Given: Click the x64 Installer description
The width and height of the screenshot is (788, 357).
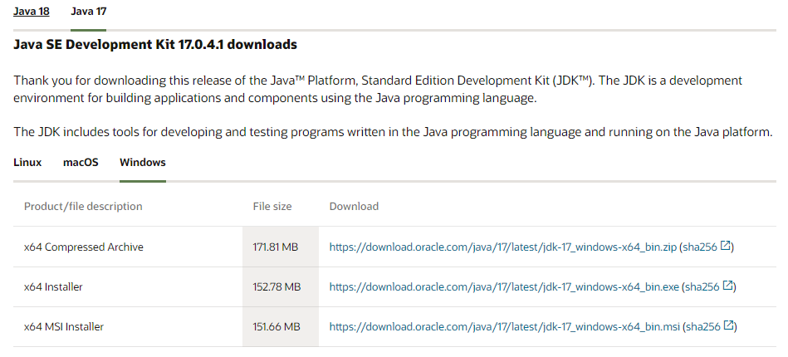Looking at the screenshot, I should [53, 286].
